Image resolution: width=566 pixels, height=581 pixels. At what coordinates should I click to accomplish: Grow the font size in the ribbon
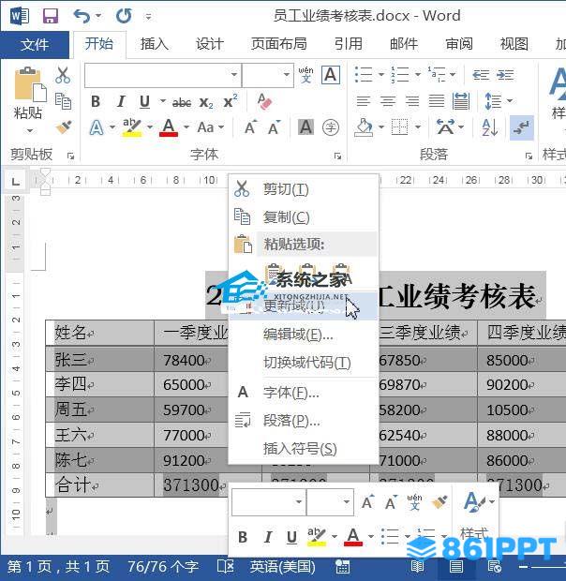tap(251, 127)
